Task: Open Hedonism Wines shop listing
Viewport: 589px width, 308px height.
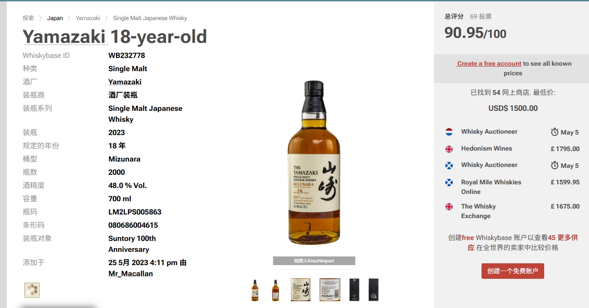Action: tap(487, 149)
